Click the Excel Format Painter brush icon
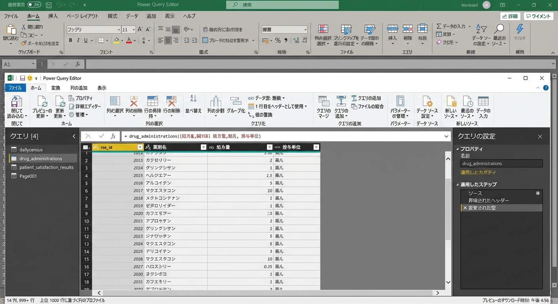 [x=24, y=43]
